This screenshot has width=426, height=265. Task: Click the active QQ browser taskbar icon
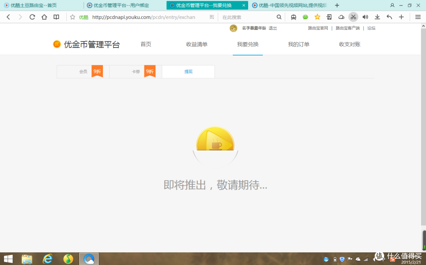89,259
